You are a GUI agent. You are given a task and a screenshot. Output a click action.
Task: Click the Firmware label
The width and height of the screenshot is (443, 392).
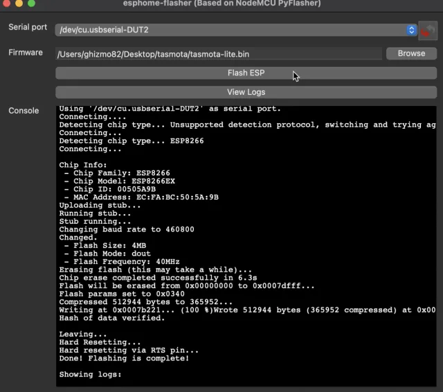pos(26,53)
